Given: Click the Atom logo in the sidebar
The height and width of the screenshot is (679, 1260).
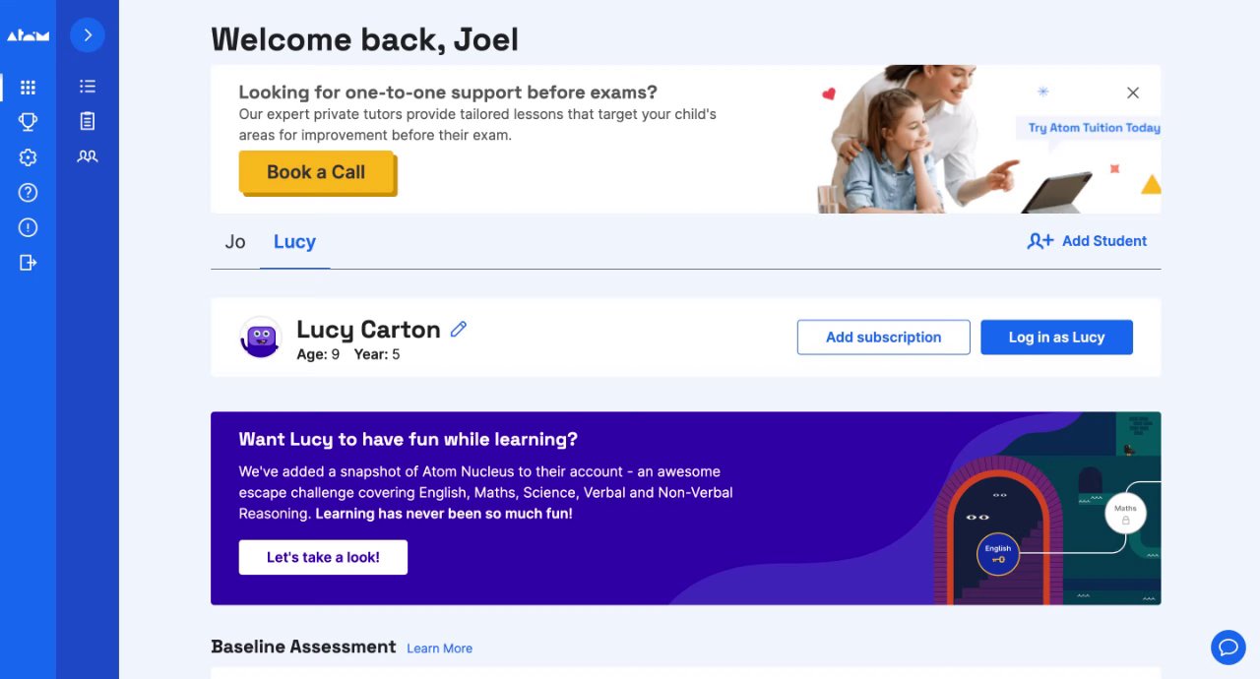Looking at the screenshot, I should click(x=28, y=35).
